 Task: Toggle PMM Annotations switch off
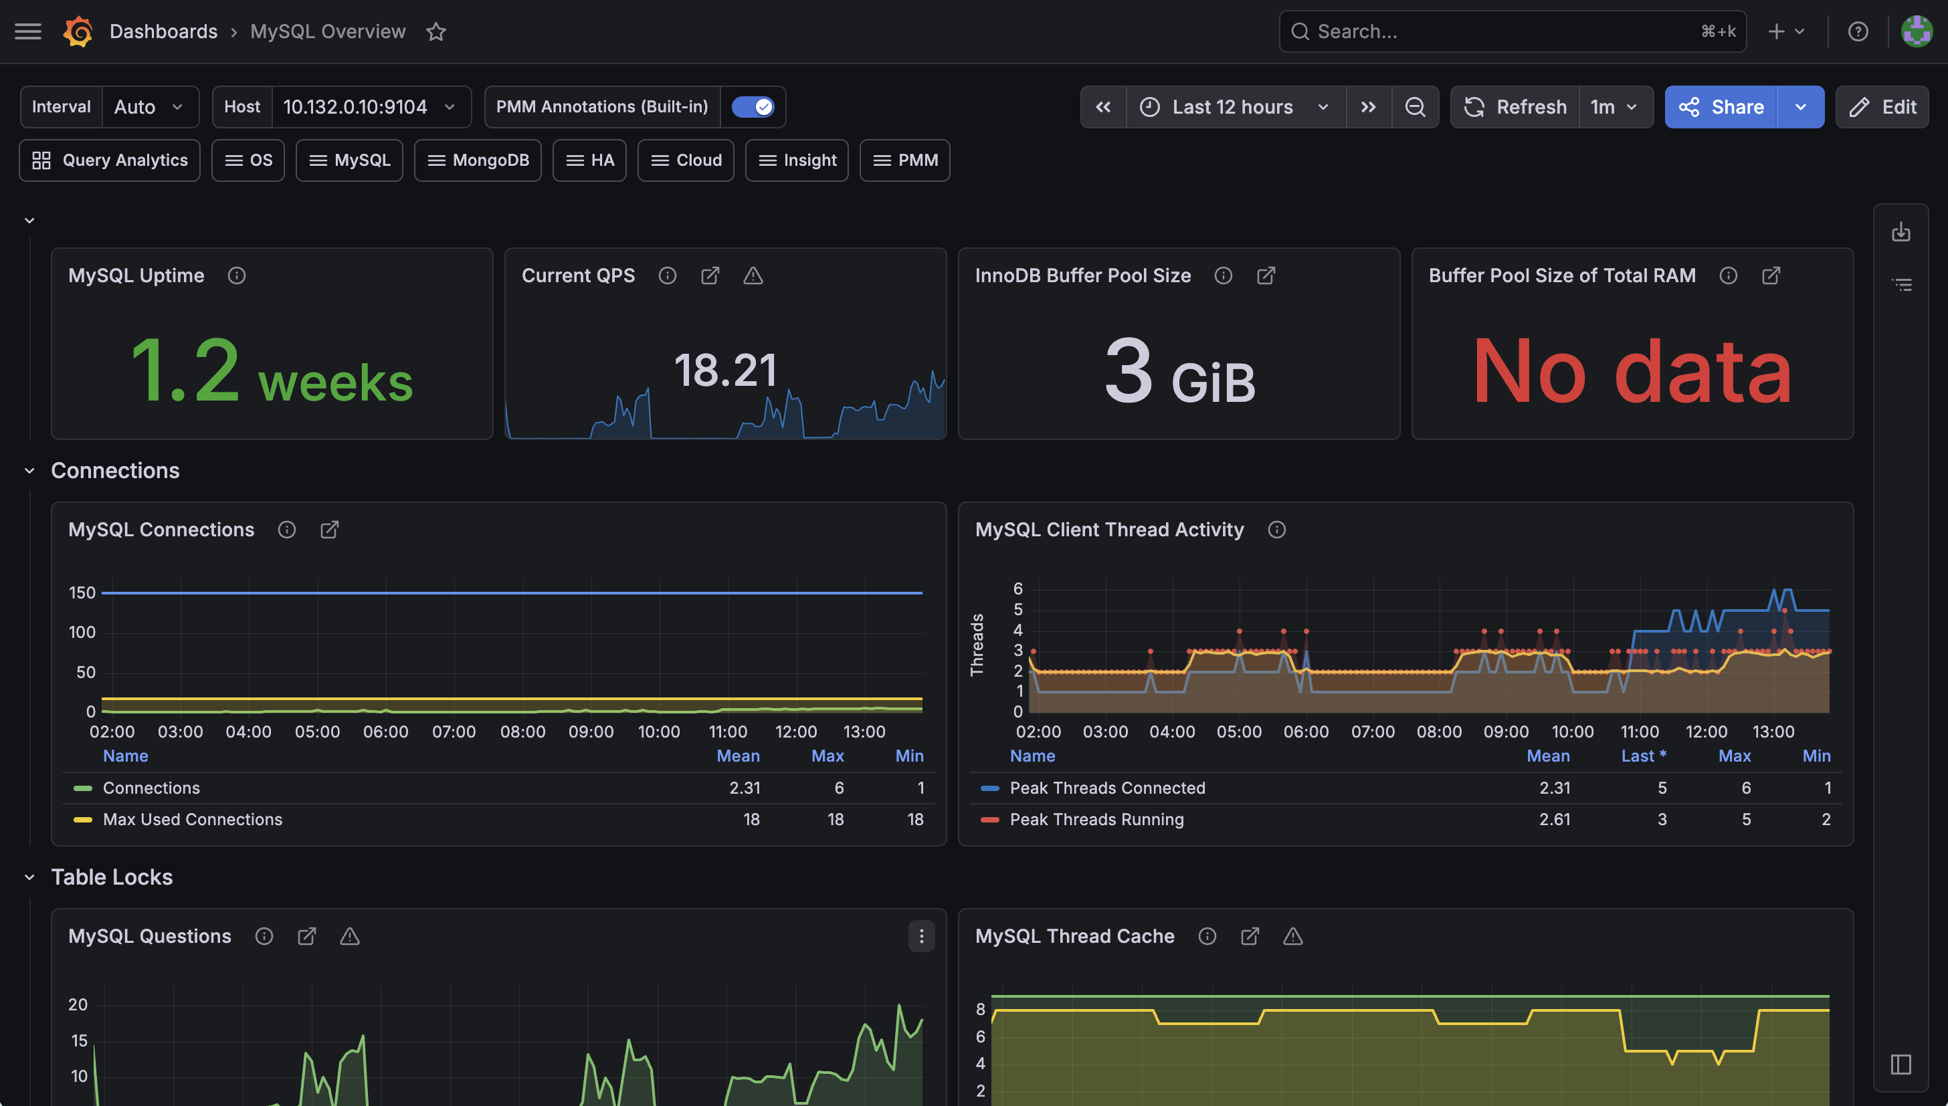[x=752, y=107]
